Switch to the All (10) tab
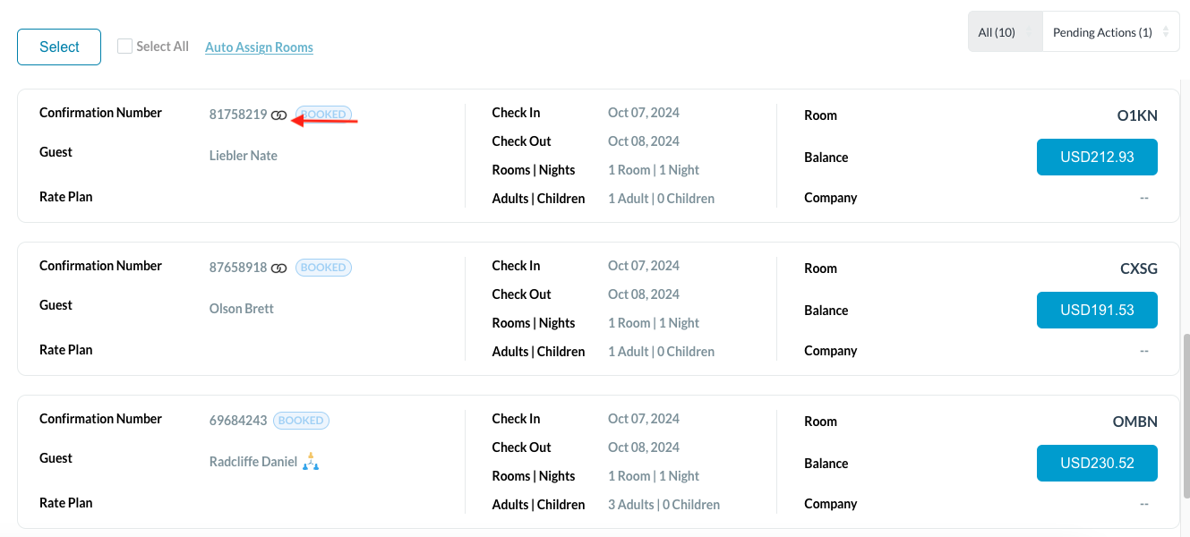1190x537 pixels. pyautogui.click(x=996, y=32)
